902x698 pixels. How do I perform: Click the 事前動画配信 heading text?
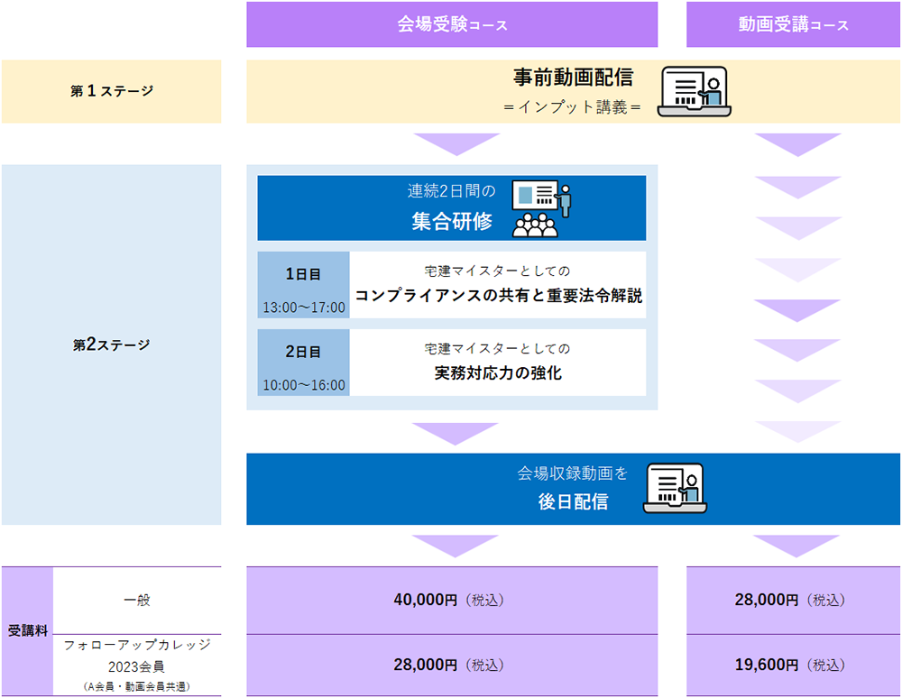573,78
